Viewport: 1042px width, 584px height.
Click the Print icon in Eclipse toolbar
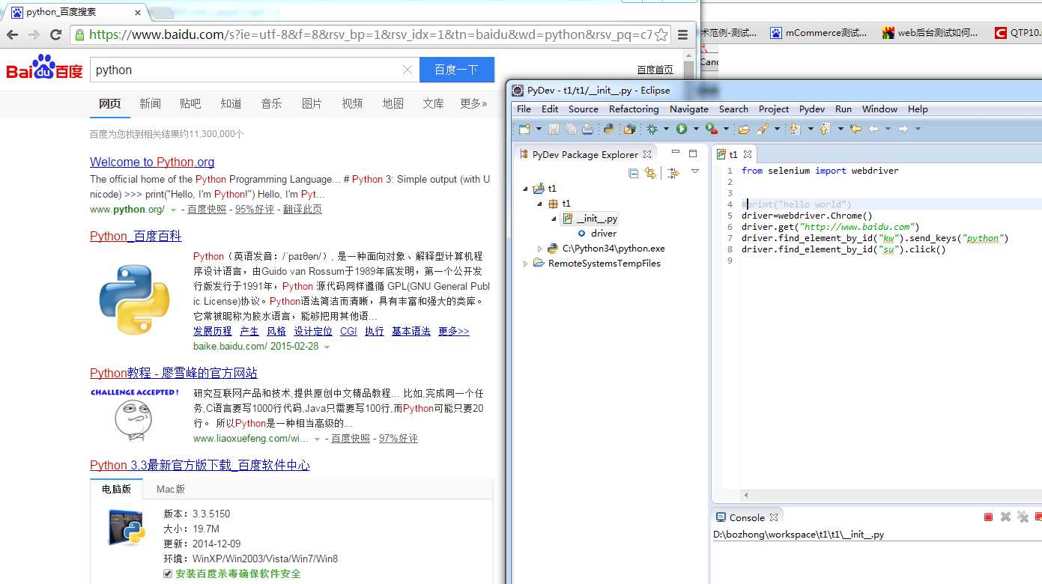point(588,129)
